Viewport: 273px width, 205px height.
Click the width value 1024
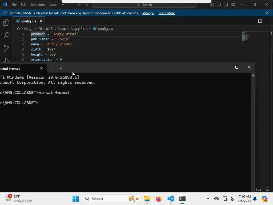pyautogui.click(x=51, y=49)
